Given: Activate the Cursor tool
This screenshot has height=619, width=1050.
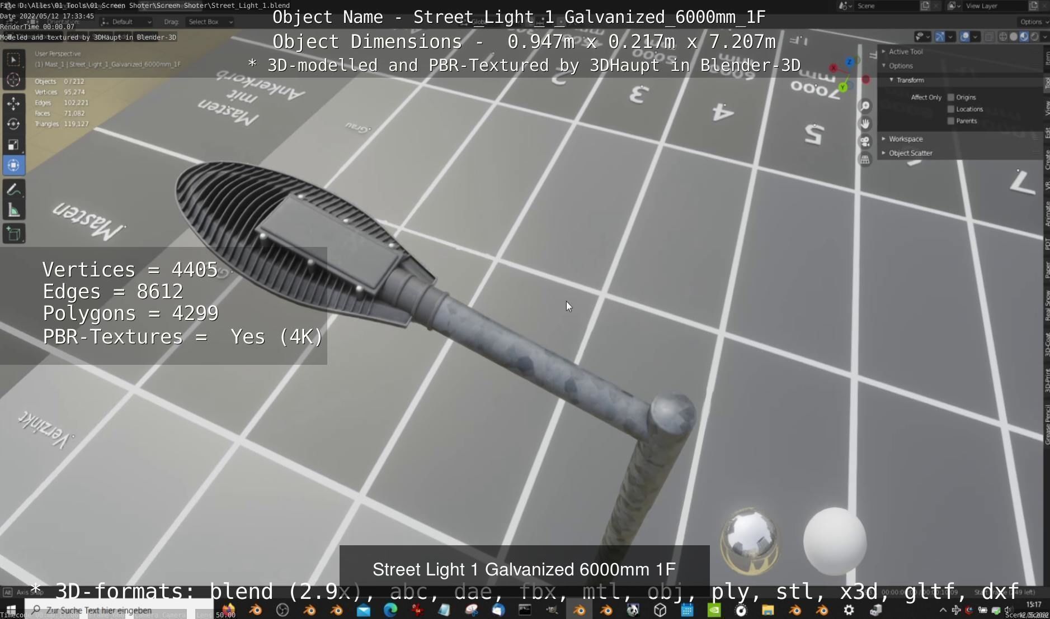Looking at the screenshot, I should click(x=13, y=80).
